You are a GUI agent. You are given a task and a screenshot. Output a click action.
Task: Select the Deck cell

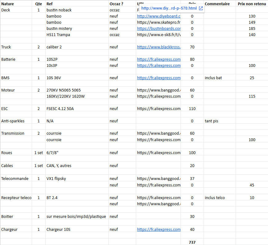coord(16,10)
